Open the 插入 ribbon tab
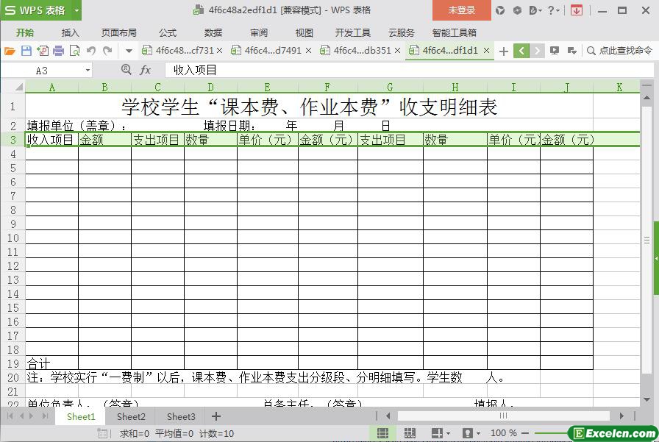659x442 pixels. click(x=70, y=32)
